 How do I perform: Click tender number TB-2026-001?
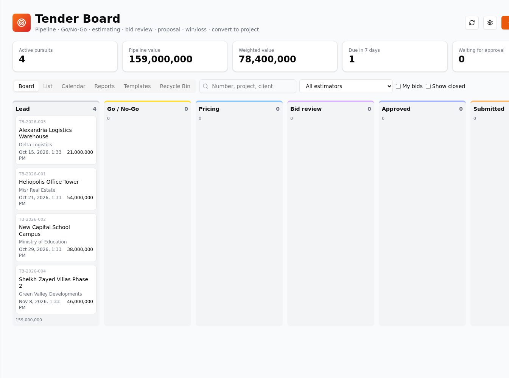tap(32, 174)
